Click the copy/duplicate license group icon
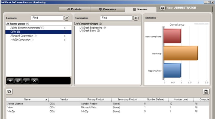 click(18, 81)
